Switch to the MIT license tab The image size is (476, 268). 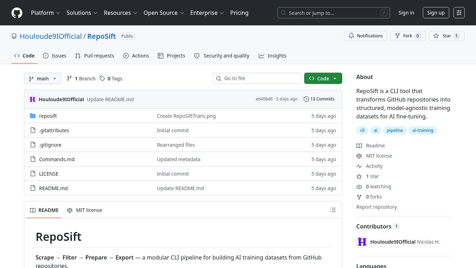click(84, 210)
